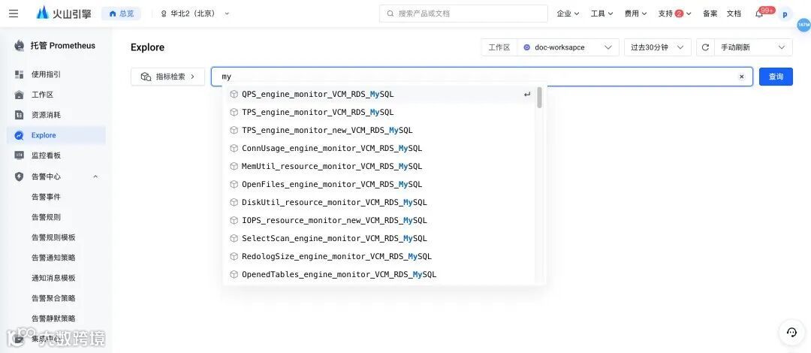Click the cube icon beside ConnUsage_engine_monitor
811x353 pixels.
(x=234, y=148)
